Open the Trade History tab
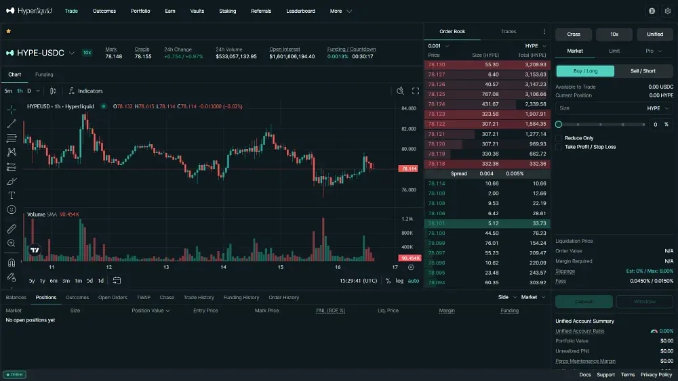Viewport: 678px width, 381px height. [199, 298]
